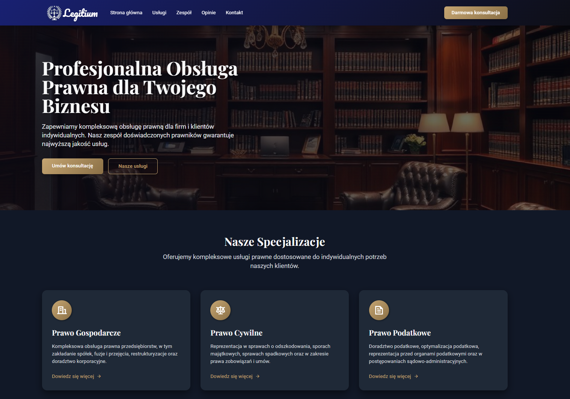Click arrow next to Prawo Podatkowe's Dowiedz się więcej
Viewport: 570px width, 399px height.
[416, 376]
